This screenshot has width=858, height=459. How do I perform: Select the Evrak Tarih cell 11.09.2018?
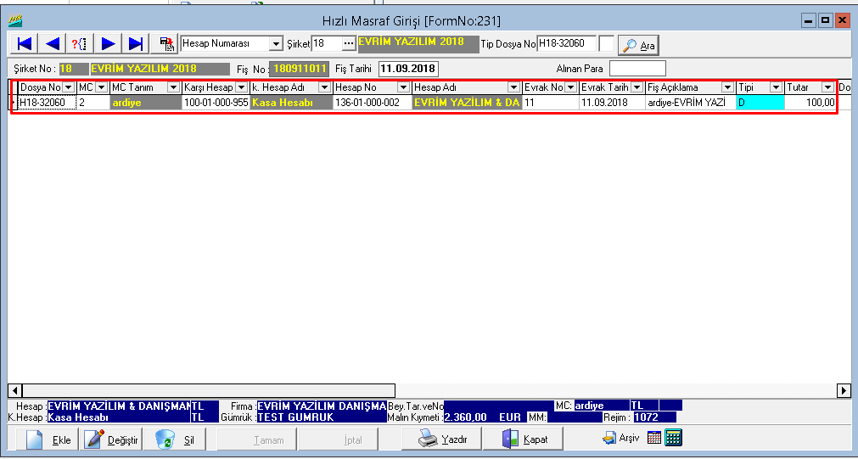(612, 103)
